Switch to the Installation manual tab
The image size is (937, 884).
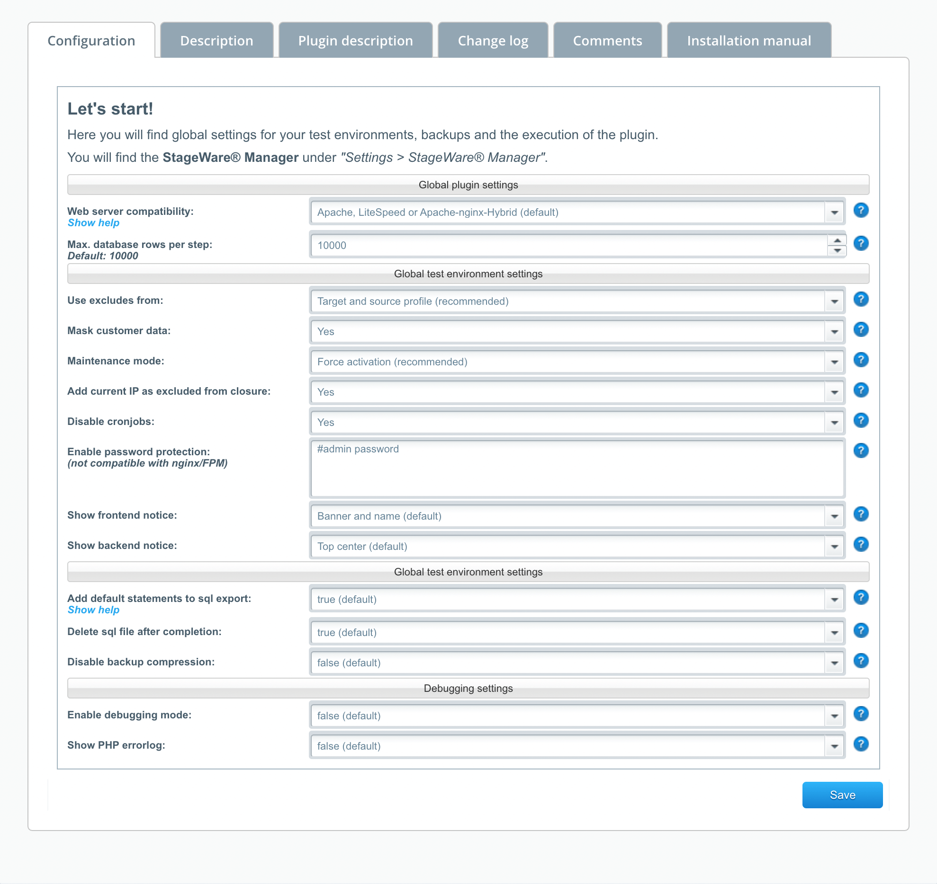pos(749,41)
